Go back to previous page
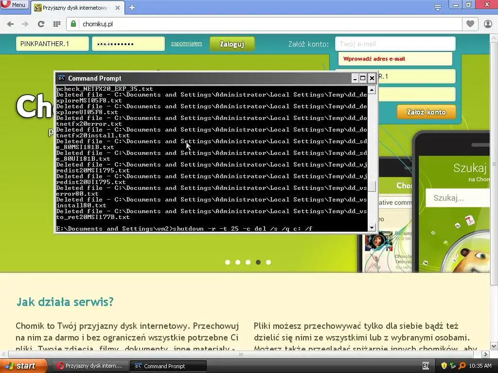The height and width of the screenshot is (373, 498). coord(10,24)
